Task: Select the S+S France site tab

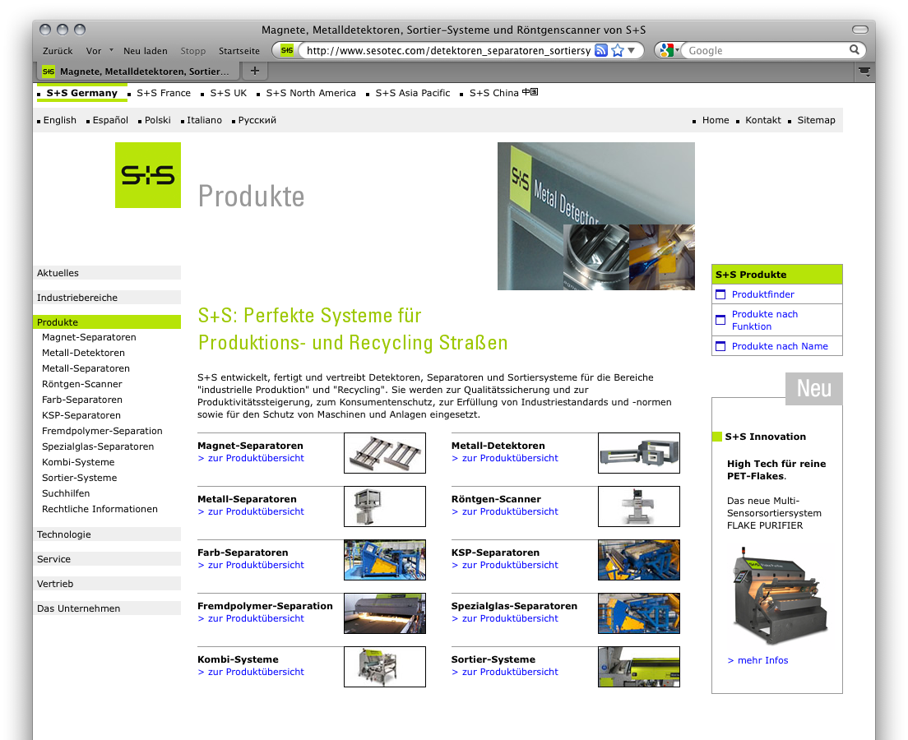Action: coord(164,93)
